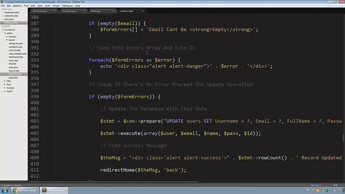Image resolution: width=345 pixels, height=194 pixels.
Task: Open dashboard.php in the Open Files list
Action: tap(11, 12)
